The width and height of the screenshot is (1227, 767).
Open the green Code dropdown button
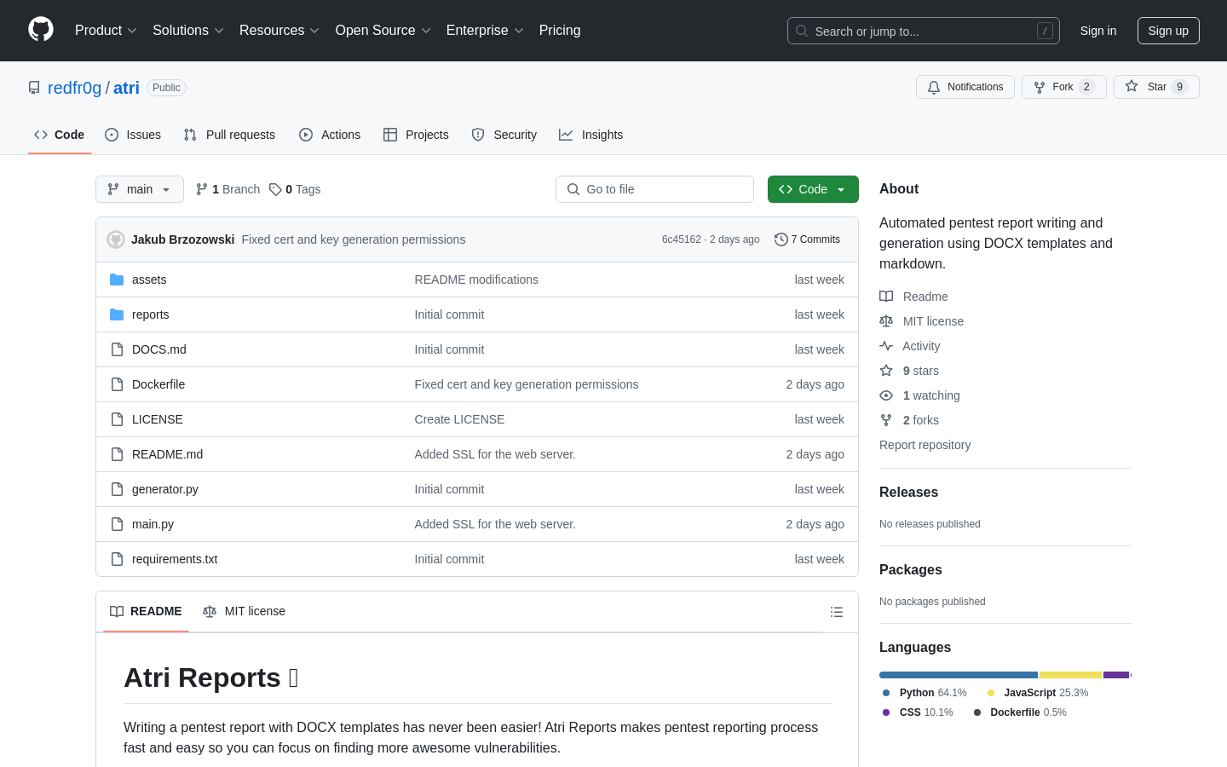[813, 189]
